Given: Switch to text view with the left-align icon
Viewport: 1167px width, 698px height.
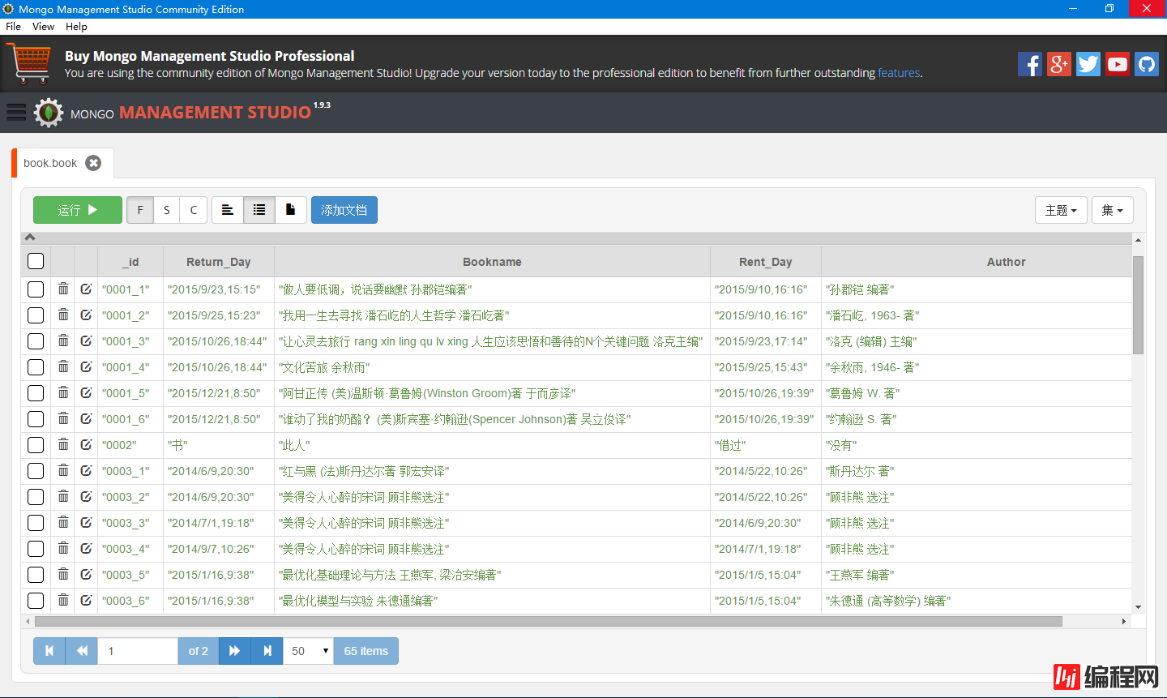Looking at the screenshot, I should point(228,210).
